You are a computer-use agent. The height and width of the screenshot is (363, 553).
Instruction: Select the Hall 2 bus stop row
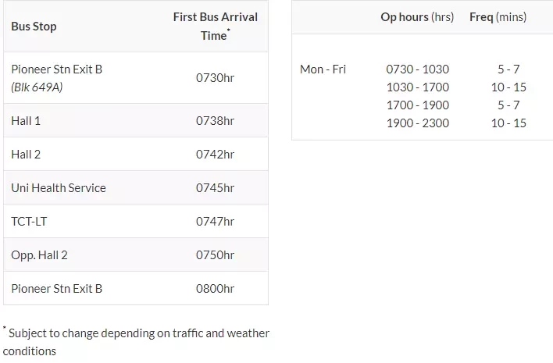136,154
